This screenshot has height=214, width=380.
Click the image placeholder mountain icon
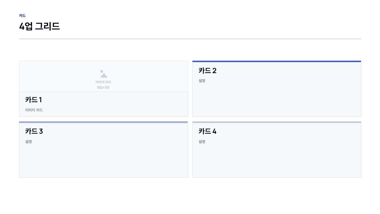point(104,74)
